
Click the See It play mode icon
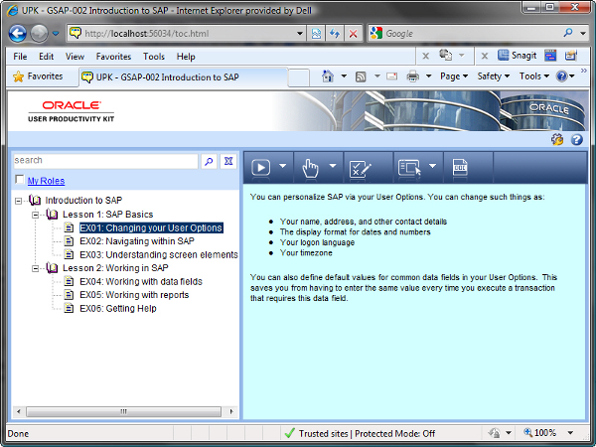point(260,168)
